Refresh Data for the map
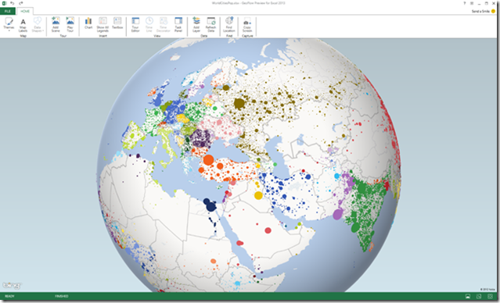 [211, 24]
